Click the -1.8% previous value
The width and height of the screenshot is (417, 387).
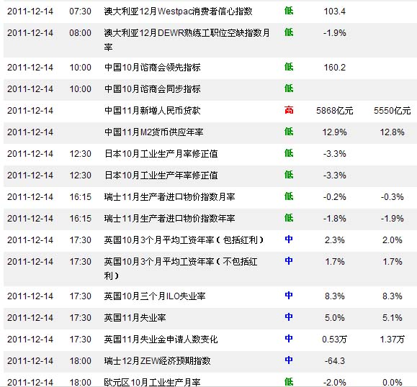335,219
